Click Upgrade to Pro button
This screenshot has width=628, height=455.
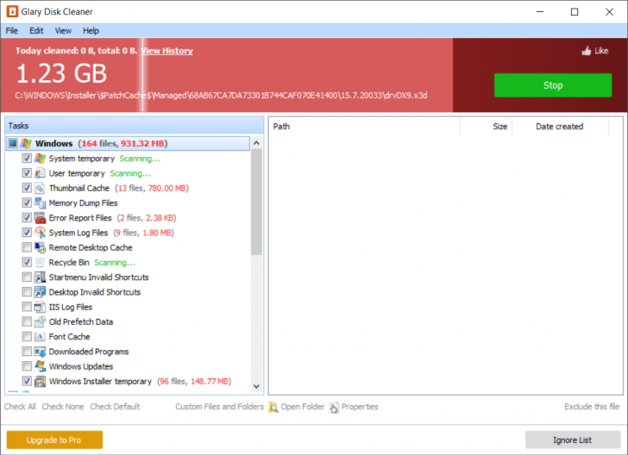point(54,439)
